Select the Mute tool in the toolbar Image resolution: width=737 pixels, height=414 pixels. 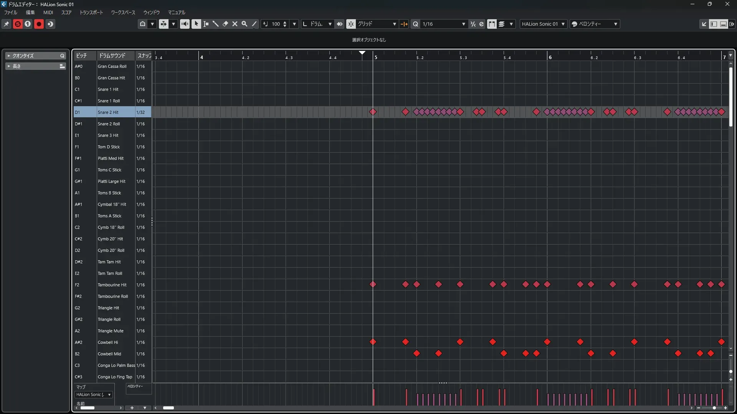point(235,24)
